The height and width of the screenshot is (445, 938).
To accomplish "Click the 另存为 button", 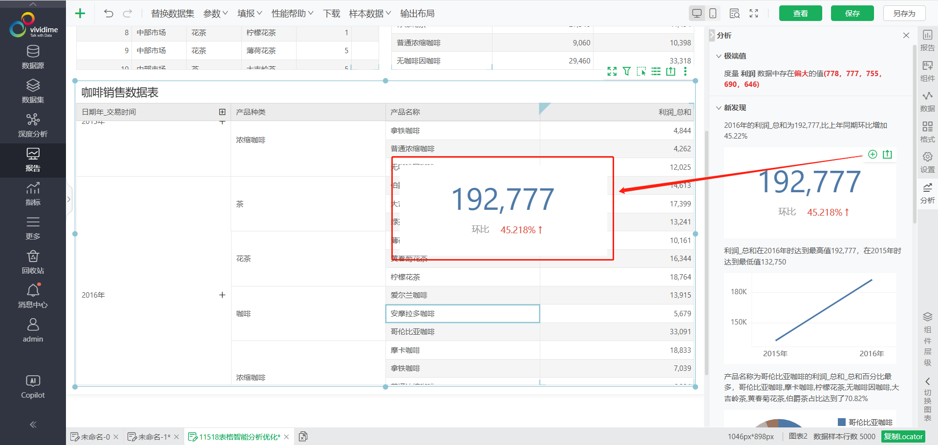I will (904, 13).
